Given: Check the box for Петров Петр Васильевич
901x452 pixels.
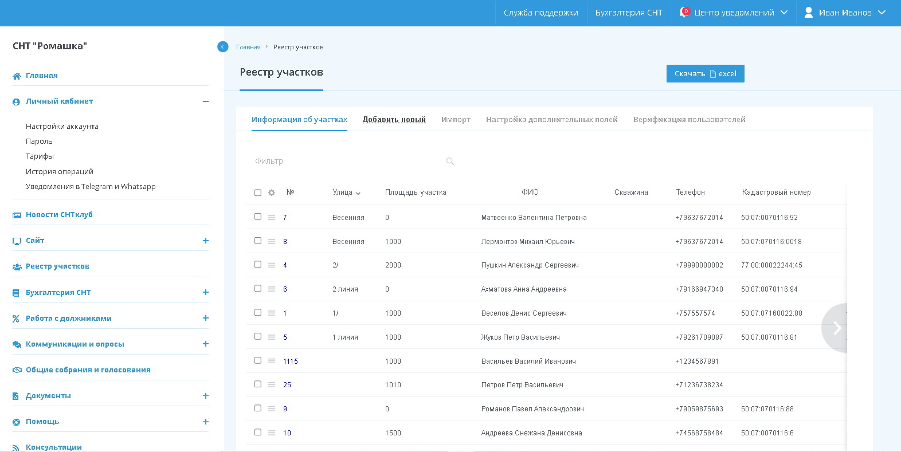Looking at the screenshot, I should (258, 384).
